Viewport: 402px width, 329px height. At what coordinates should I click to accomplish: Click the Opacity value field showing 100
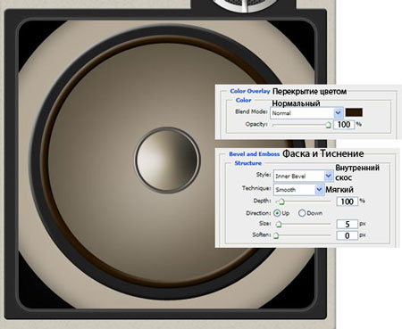point(344,125)
